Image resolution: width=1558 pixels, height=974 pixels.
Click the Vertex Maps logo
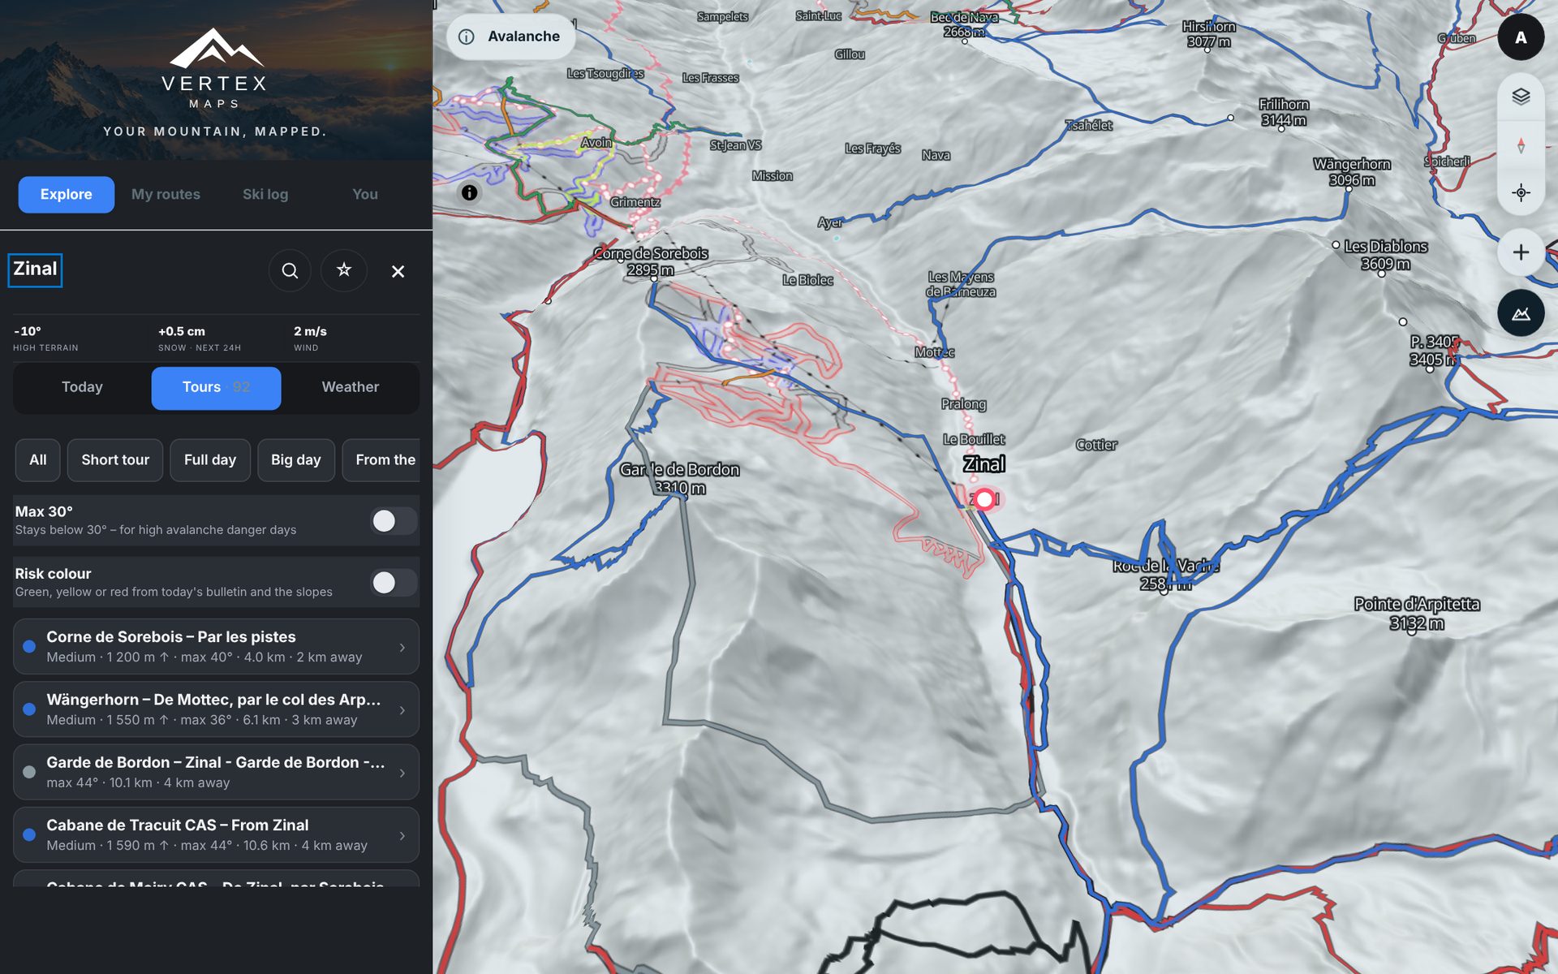click(215, 69)
